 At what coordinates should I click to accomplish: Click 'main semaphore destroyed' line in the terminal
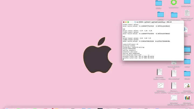132,55
